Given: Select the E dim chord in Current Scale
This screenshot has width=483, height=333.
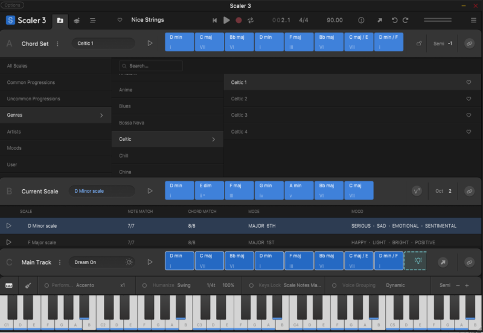Looking at the screenshot, I should click(210, 190).
